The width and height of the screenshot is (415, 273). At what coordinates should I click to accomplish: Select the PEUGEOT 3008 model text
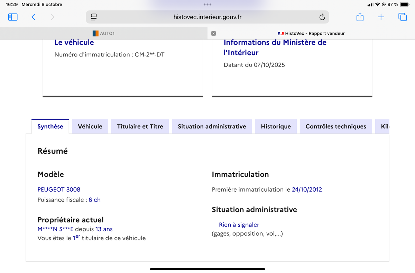pyautogui.click(x=59, y=190)
